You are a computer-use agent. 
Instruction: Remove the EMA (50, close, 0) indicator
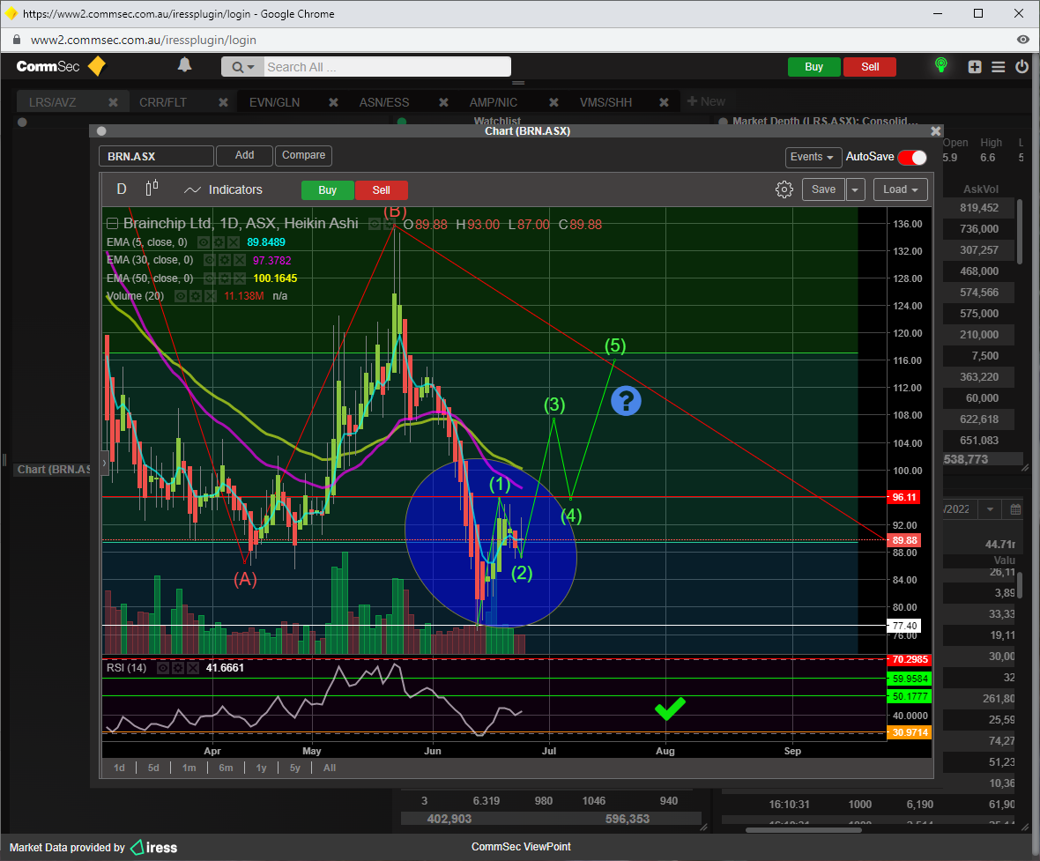point(240,278)
